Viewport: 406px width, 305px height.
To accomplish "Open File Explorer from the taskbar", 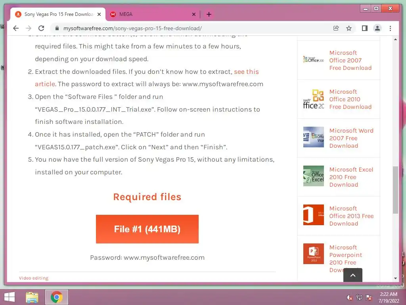I will [x=32, y=297].
